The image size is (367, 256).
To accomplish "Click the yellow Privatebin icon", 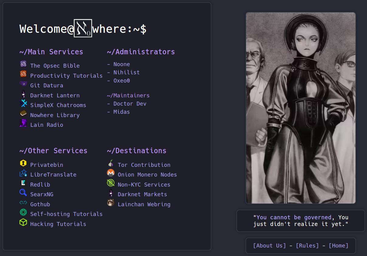I will pyautogui.click(x=23, y=163).
